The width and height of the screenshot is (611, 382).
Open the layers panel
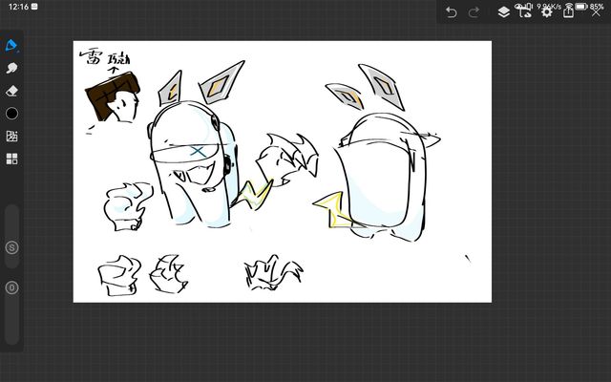pyautogui.click(x=503, y=12)
